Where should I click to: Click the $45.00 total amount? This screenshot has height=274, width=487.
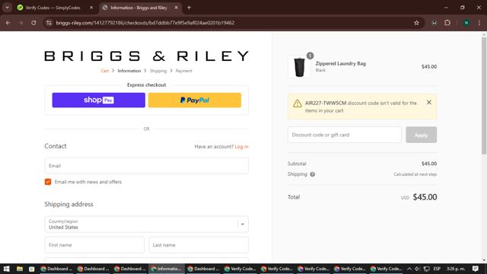pyautogui.click(x=425, y=197)
